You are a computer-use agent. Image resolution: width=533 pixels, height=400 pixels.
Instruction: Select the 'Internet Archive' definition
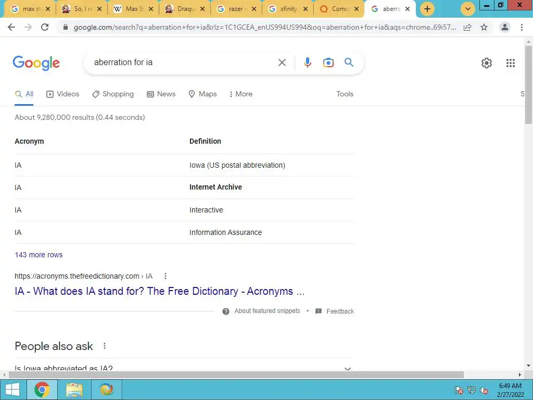point(215,187)
